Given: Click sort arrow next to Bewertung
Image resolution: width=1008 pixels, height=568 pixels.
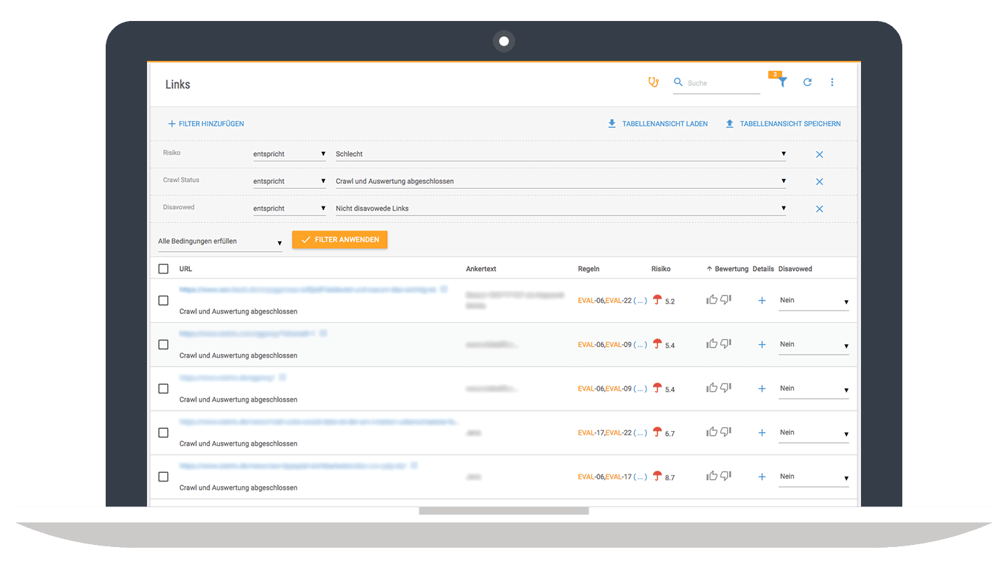Looking at the screenshot, I should [x=709, y=269].
